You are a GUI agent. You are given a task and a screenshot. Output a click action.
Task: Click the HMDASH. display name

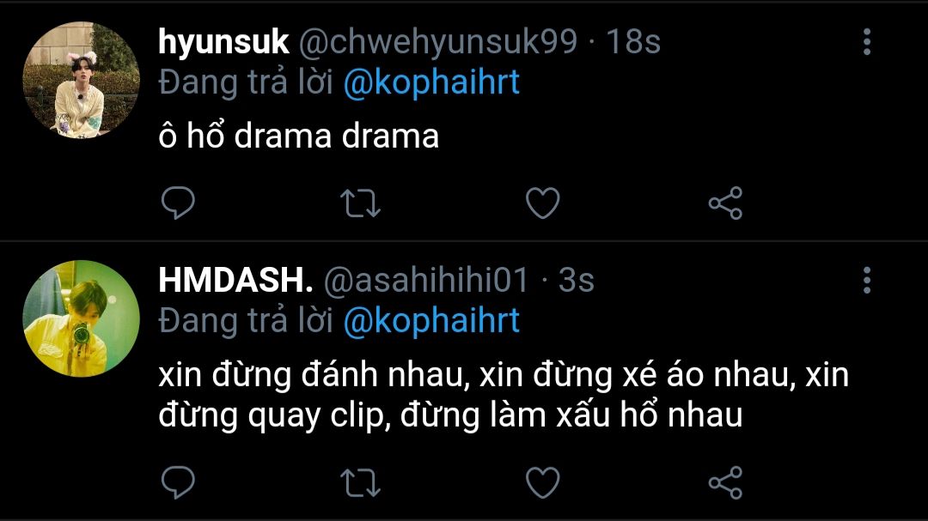[235, 281]
